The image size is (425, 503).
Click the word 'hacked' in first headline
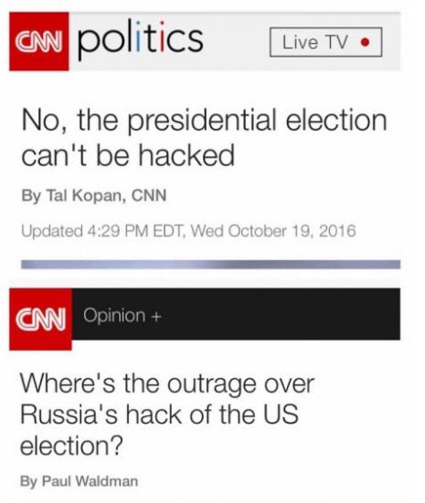(x=186, y=155)
